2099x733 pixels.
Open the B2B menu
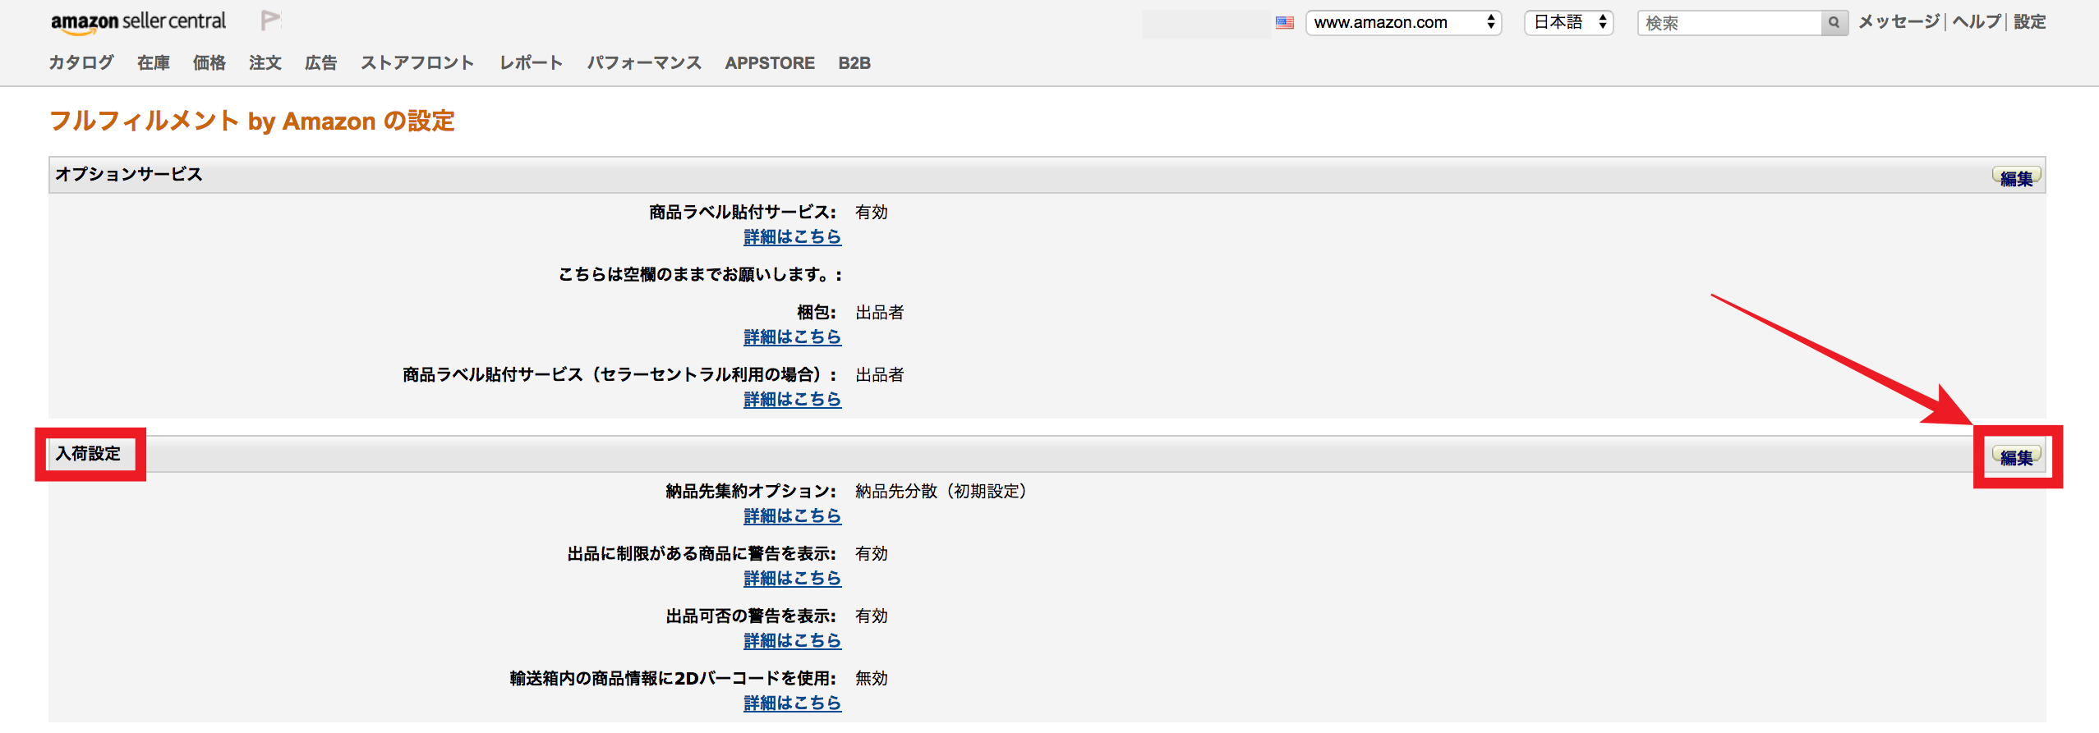point(854,63)
